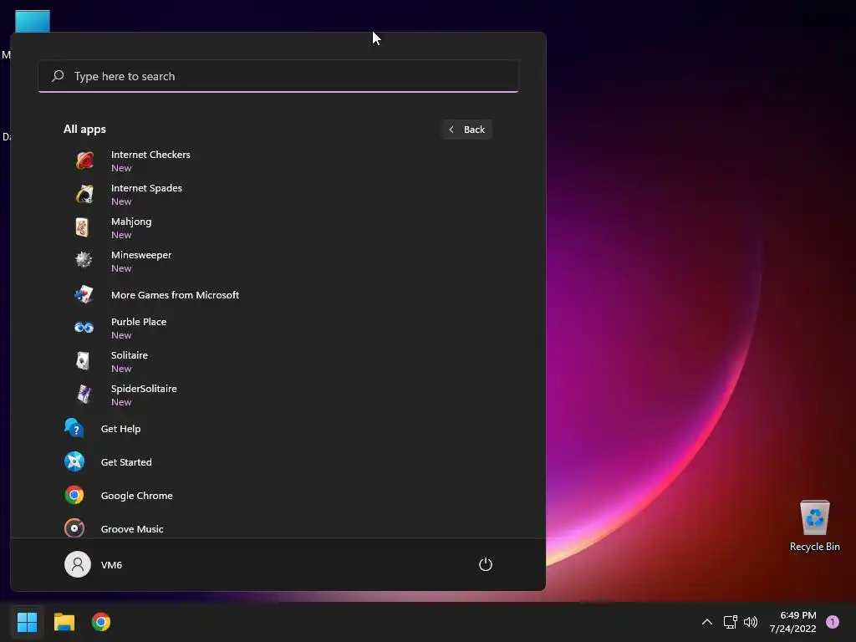Click the All apps heading

point(84,130)
